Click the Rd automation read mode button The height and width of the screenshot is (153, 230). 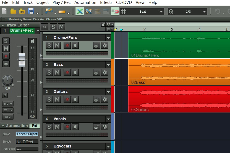tap(35, 126)
